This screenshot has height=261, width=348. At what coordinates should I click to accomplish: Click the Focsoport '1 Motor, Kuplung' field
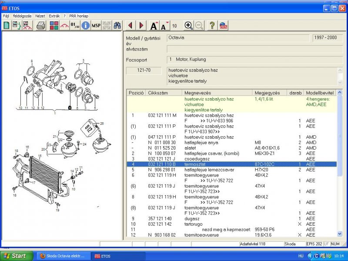pyautogui.click(x=255, y=60)
